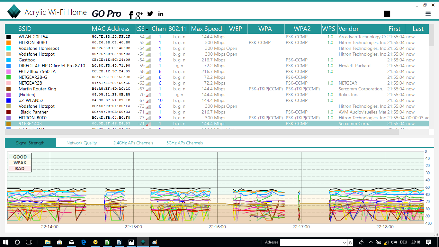Image resolution: width=439 pixels, height=247 pixels.
Task: Open the Facebook link icon
Action: [x=131, y=14]
